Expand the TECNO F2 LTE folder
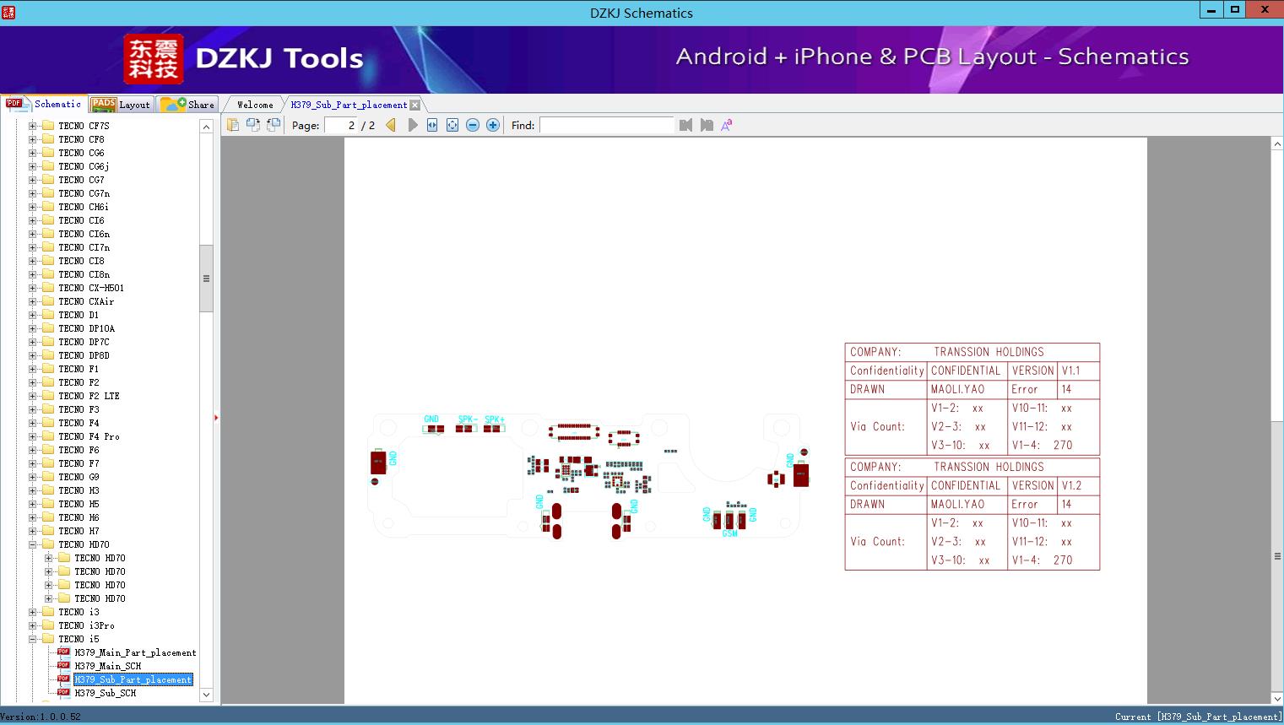The height and width of the screenshot is (725, 1284). pyautogui.click(x=33, y=396)
